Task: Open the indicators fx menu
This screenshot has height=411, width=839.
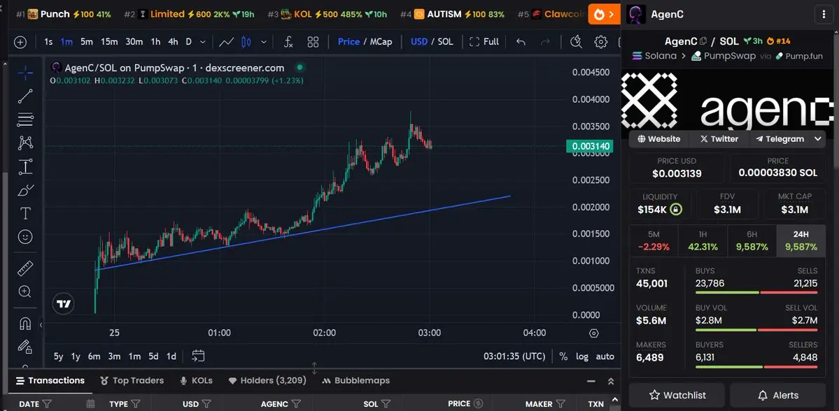Action: [288, 42]
